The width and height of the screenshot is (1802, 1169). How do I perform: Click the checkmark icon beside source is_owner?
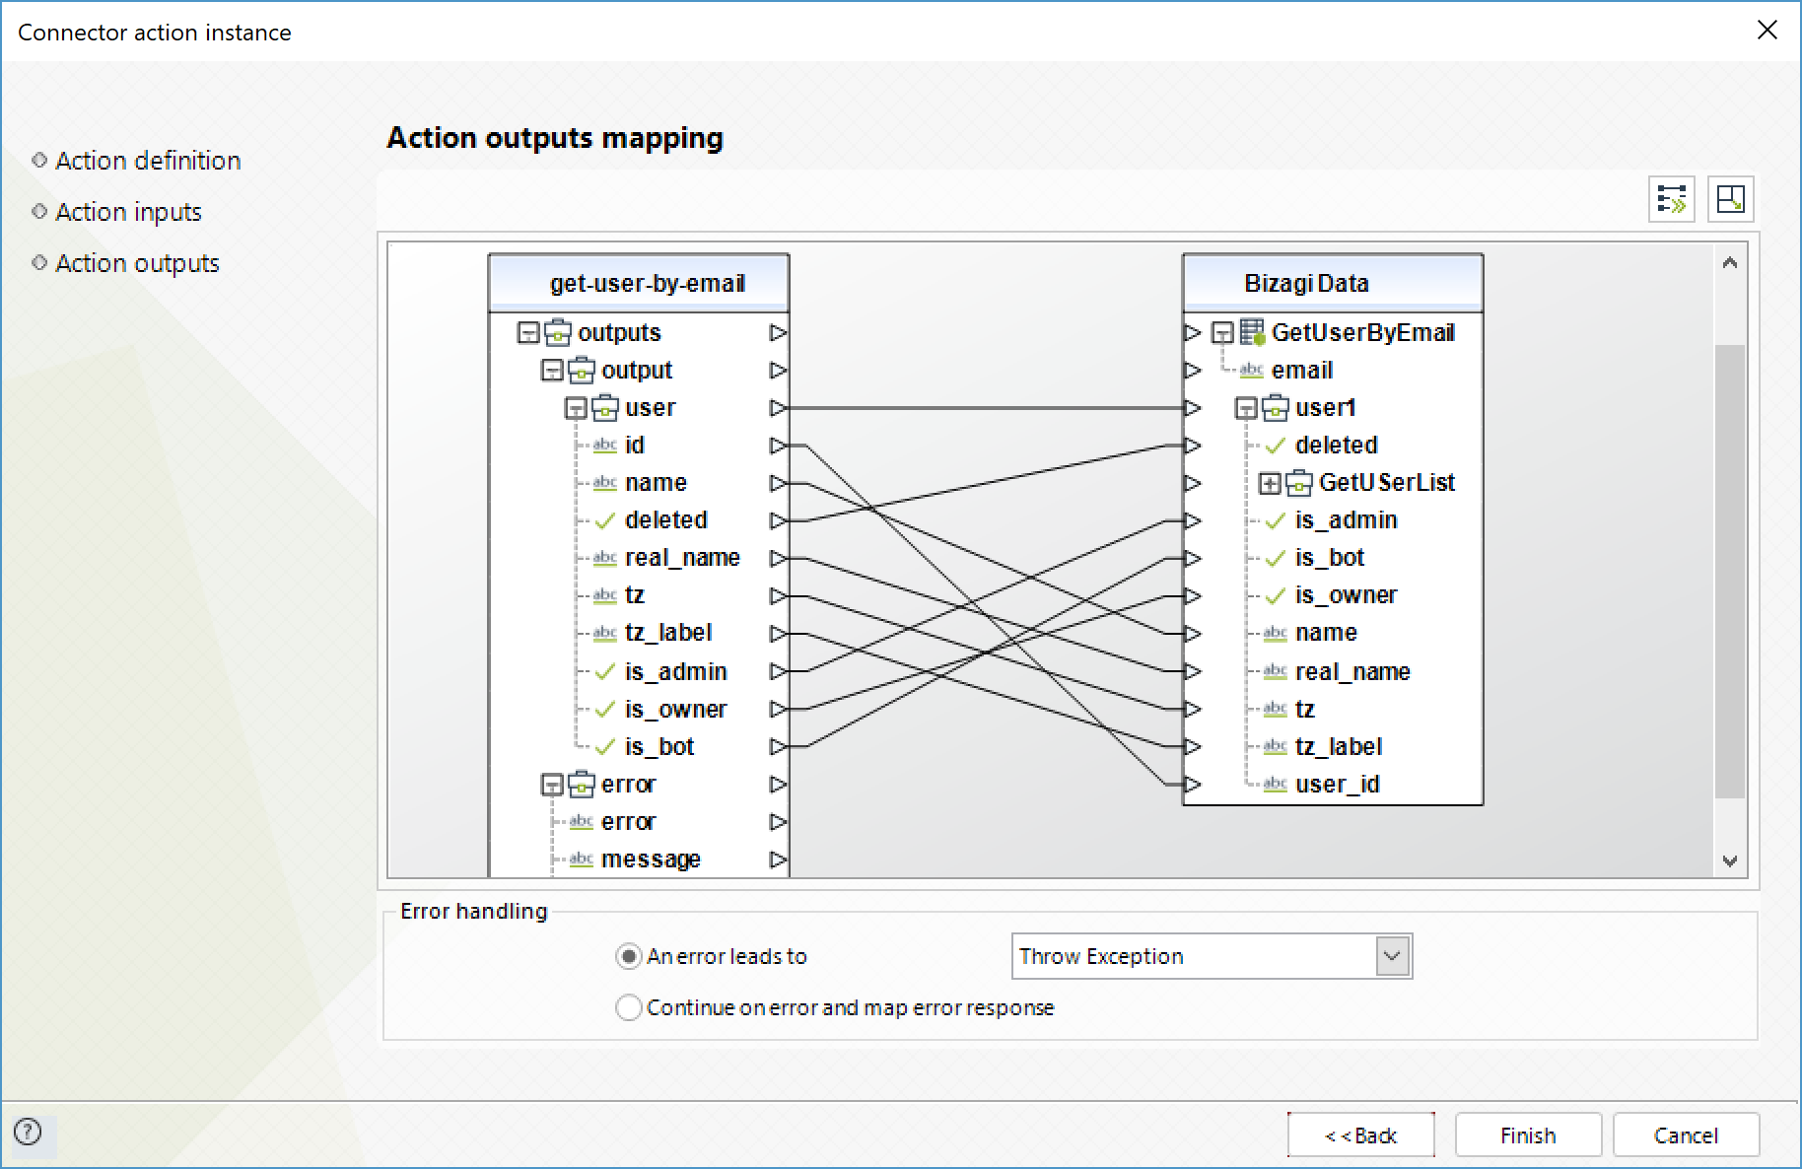point(605,710)
